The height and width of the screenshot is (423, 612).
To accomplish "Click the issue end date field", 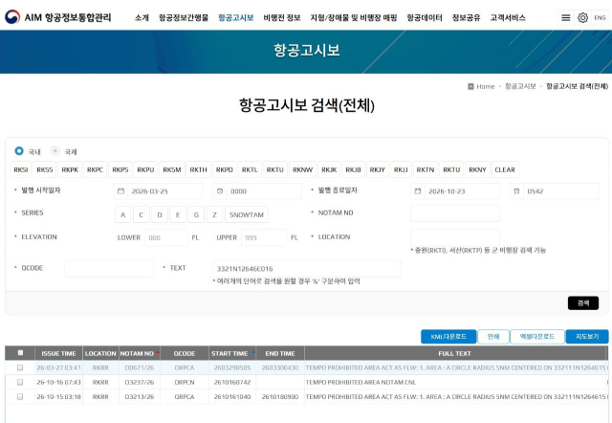I will (462, 191).
